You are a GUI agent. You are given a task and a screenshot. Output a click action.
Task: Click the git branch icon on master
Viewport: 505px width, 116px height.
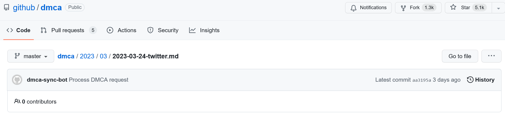click(x=17, y=56)
